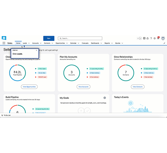Expand the Accounts tab chevron
Viewport: 167px width, 153px height.
pyautogui.click(x=41, y=43)
